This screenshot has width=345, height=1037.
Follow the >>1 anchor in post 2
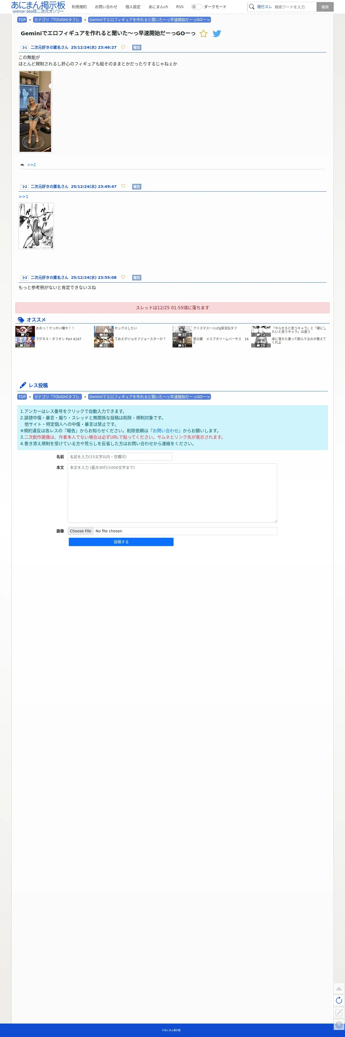(x=23, y=196)
